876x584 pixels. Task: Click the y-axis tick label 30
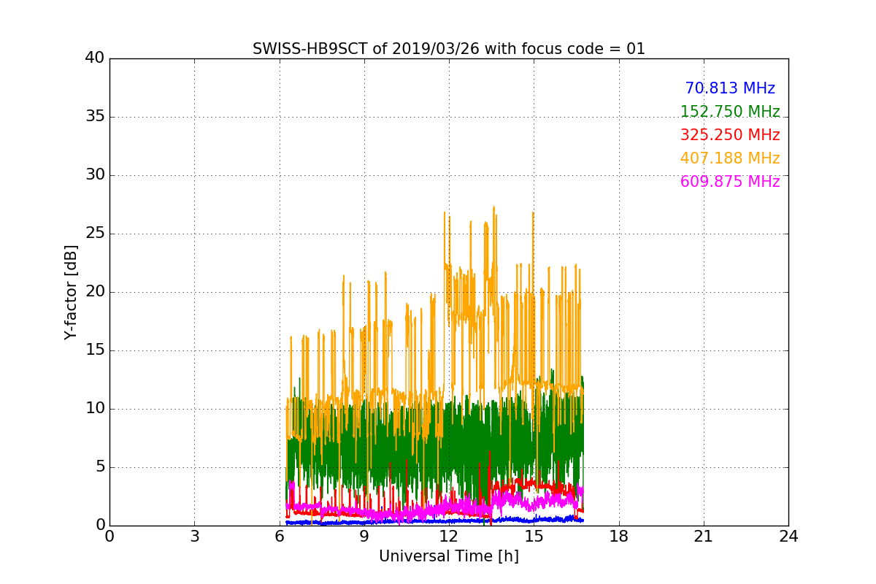(x=95, y=175)
